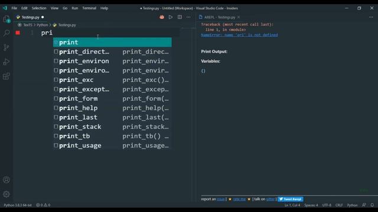Click in the editor after 'pri'
The image size is (378, 212).
(53, 33)
